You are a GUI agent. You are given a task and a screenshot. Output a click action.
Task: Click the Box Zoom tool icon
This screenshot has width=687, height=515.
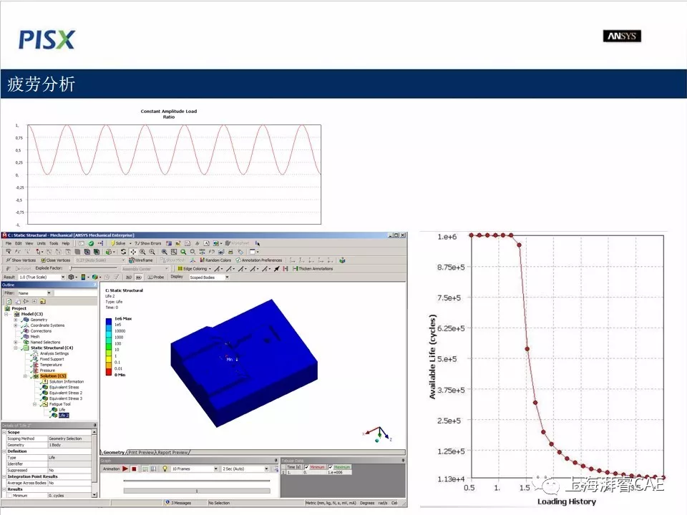point(152,252)
